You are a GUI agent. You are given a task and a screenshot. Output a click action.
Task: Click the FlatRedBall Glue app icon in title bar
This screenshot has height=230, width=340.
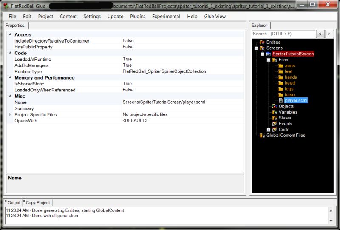tap(6, 6)
